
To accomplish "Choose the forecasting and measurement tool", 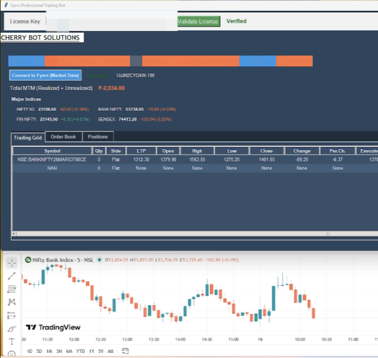I will click(12, 315).
